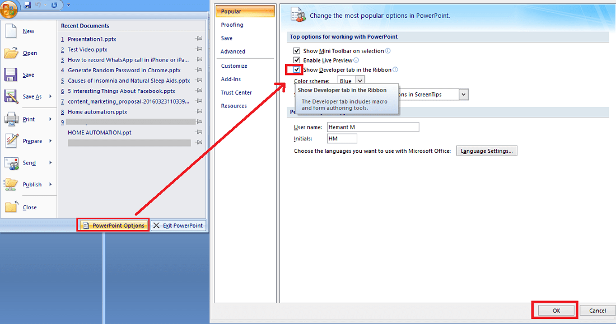Click the Redo icon in Quick Access Toolbar
Screen dimensions: 616x324
(x=54, y=4)
